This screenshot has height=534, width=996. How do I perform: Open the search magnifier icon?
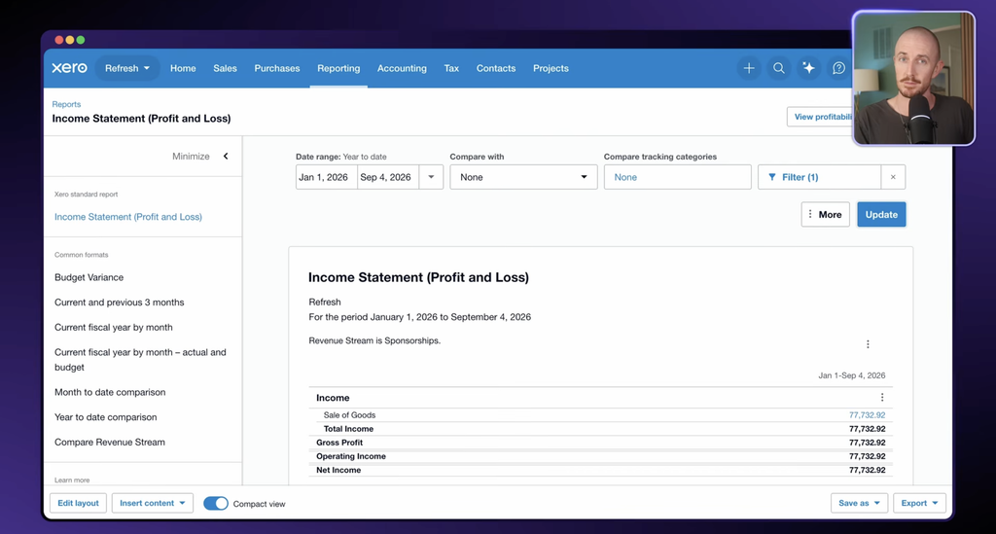tap(779, 68)
